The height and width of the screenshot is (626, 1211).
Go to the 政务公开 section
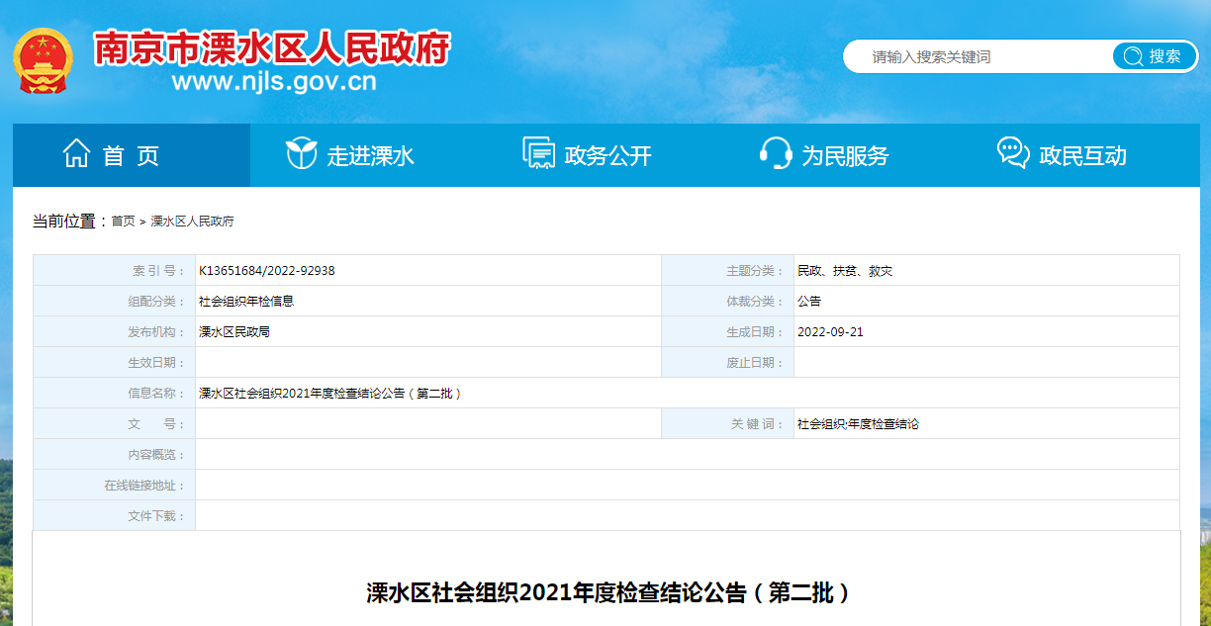click(607, 155)
